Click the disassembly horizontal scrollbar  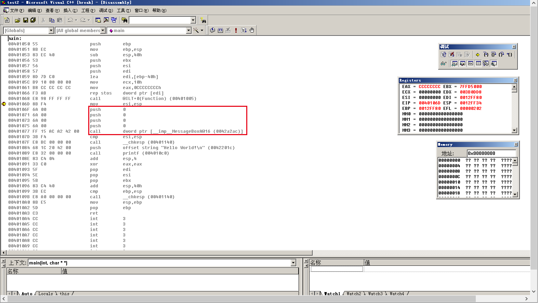tap(159, 253)
